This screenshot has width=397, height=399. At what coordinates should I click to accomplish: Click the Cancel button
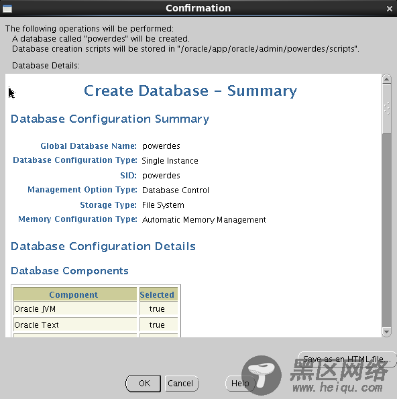point(182,383)
